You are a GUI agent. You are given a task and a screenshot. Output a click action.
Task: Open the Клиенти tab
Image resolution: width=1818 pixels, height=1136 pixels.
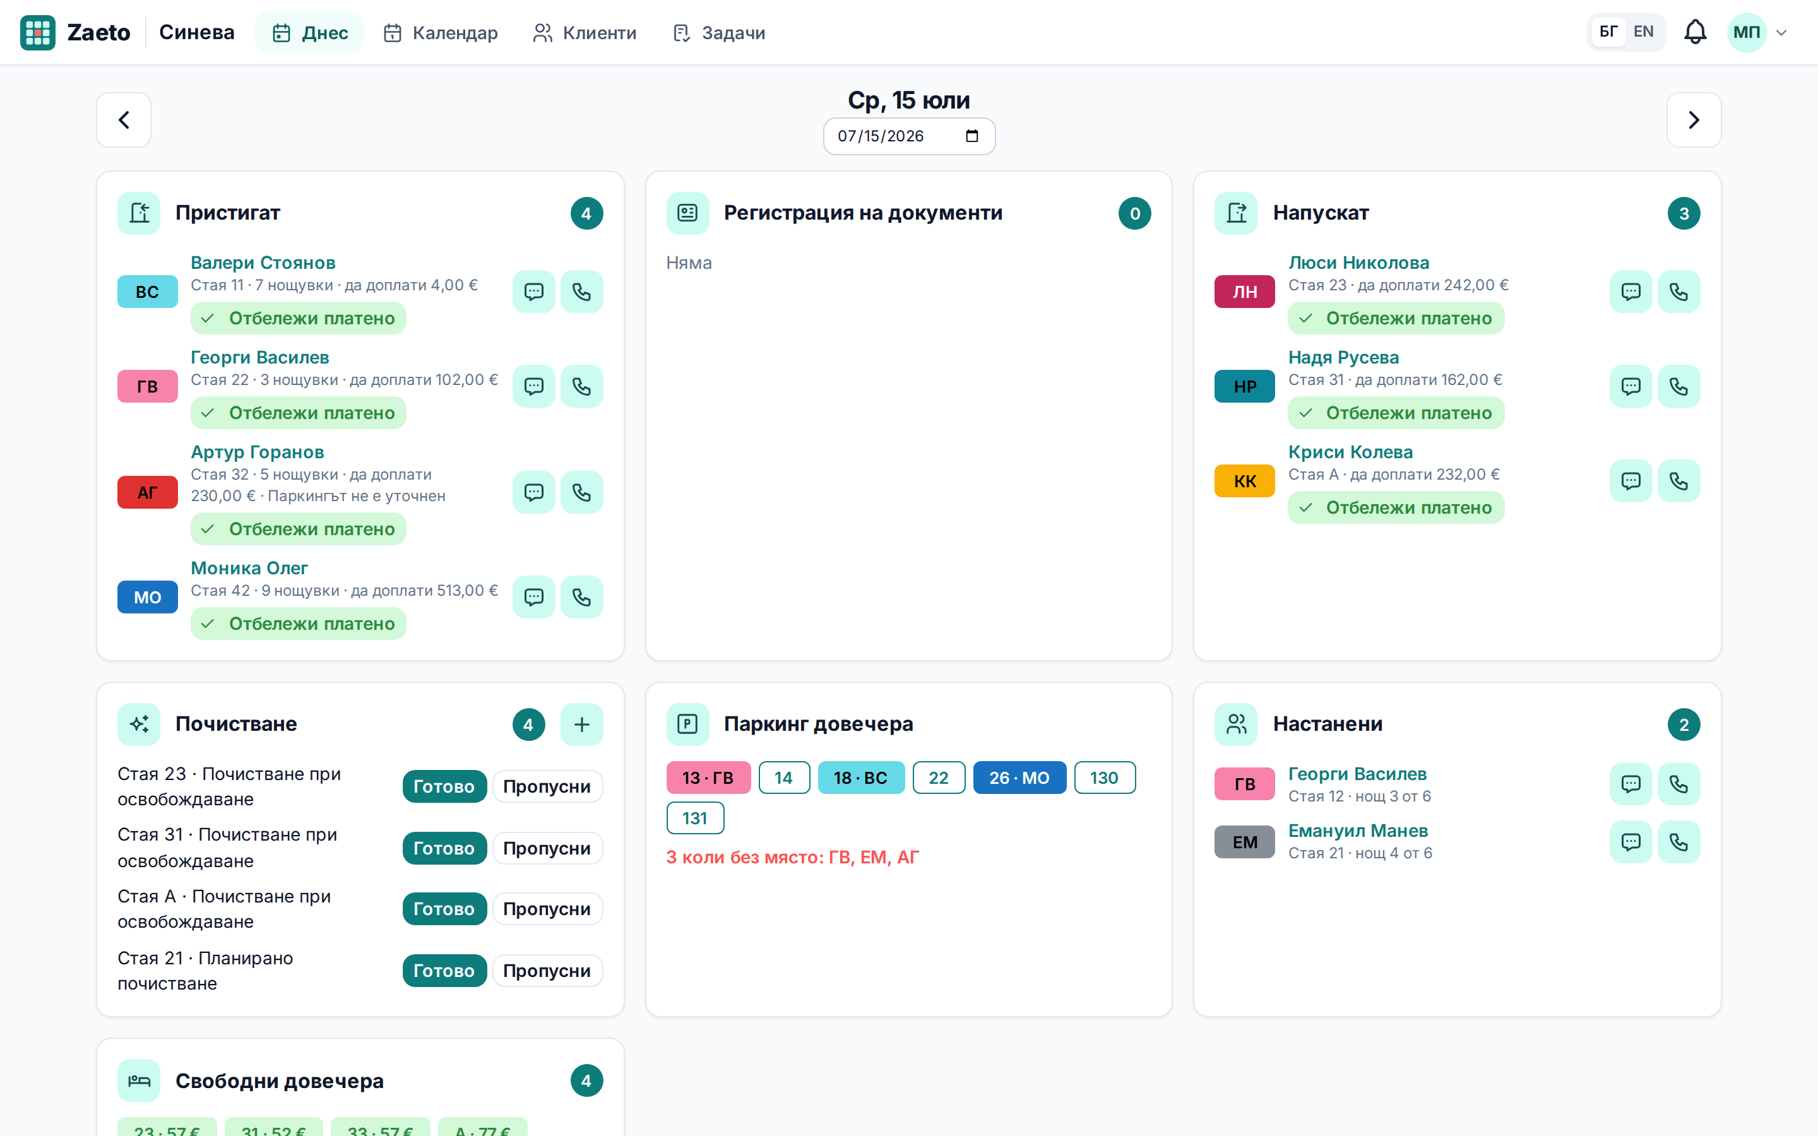[585, 32]
